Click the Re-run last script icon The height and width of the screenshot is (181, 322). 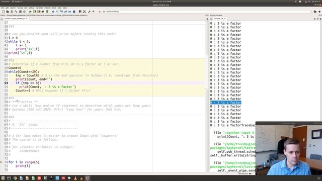[47, 12]
